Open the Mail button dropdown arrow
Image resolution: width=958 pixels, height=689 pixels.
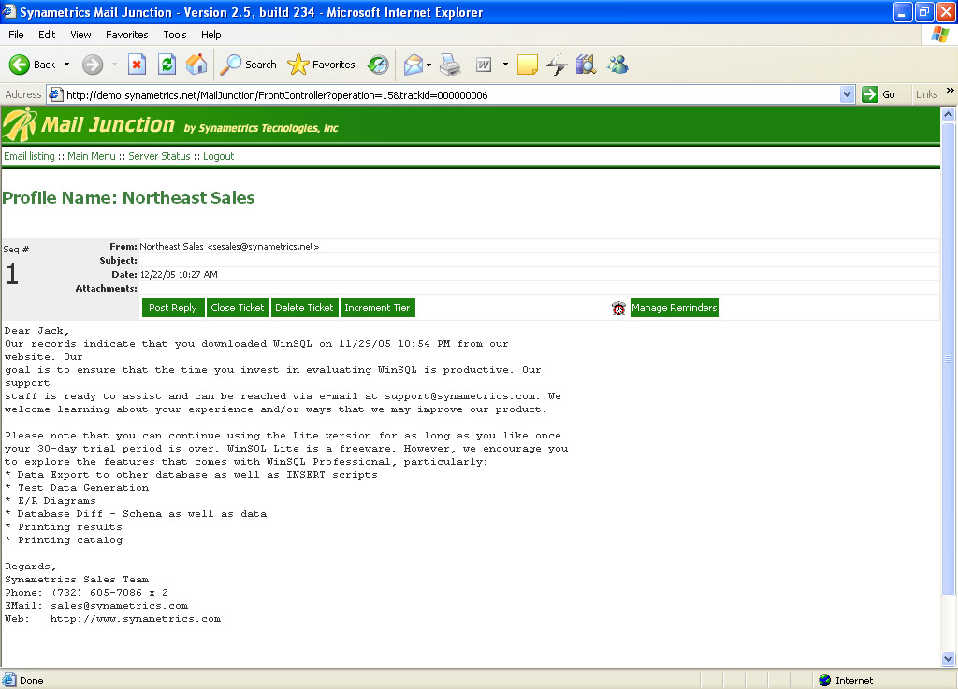[x=429, y=65]
